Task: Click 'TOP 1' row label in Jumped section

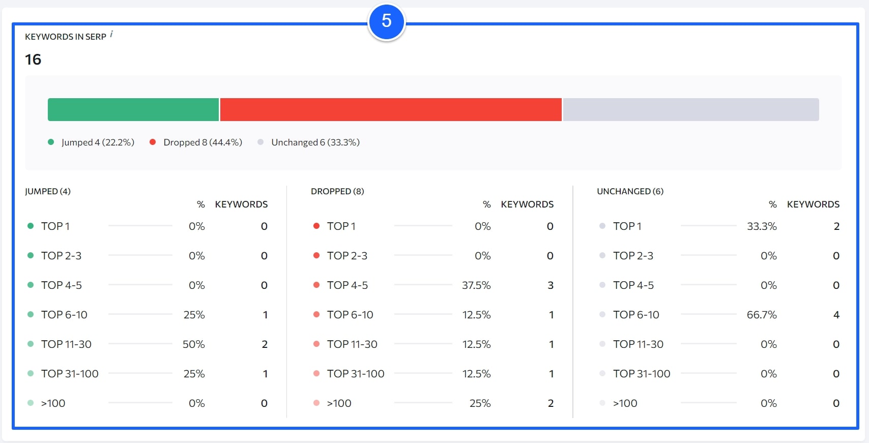Action: click(x=55, y=226)
